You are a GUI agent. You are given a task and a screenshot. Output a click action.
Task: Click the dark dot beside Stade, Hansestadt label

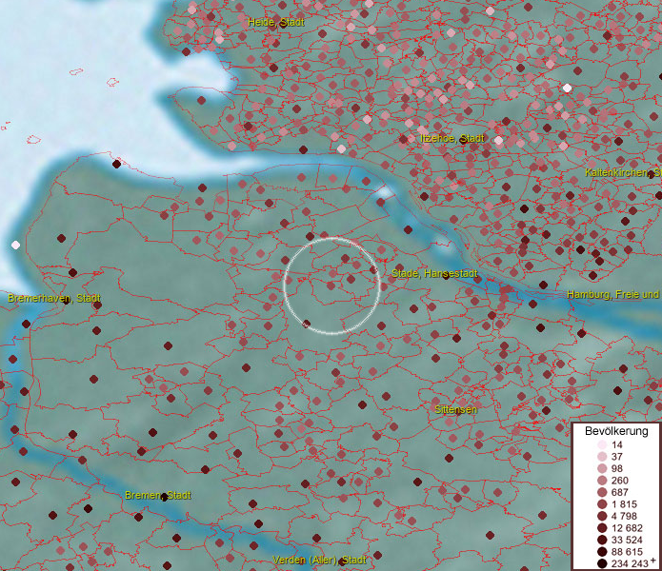(447, 276)
